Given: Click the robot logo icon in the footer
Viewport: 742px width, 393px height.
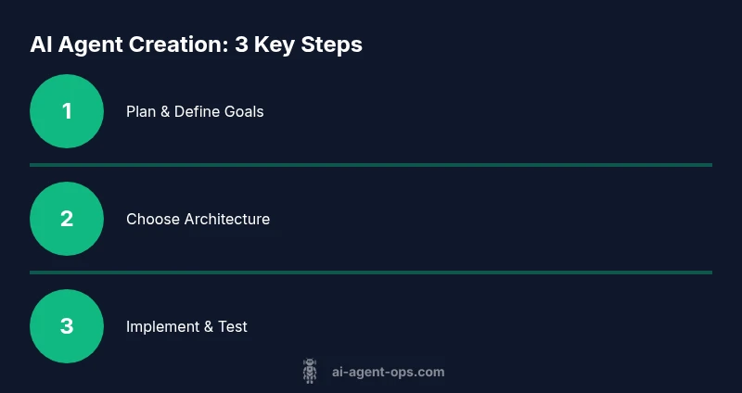Looking at the screenshot, I should tap(310, 372).
